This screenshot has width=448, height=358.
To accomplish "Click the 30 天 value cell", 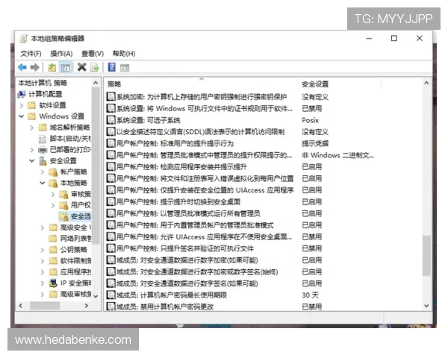I will (310, 295).
